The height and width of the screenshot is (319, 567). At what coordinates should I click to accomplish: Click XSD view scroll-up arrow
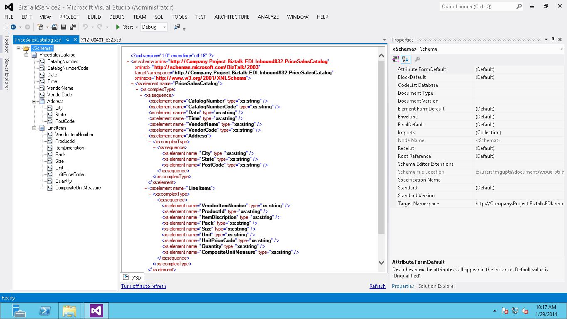(x=381, y=55)
